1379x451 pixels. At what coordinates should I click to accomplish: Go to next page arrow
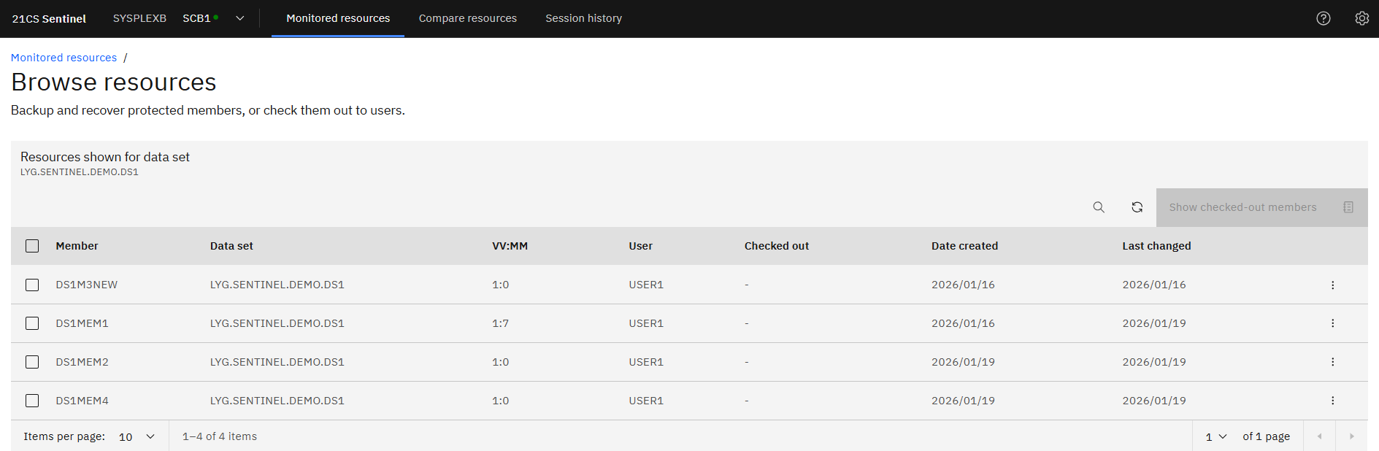pos(1351,436)
